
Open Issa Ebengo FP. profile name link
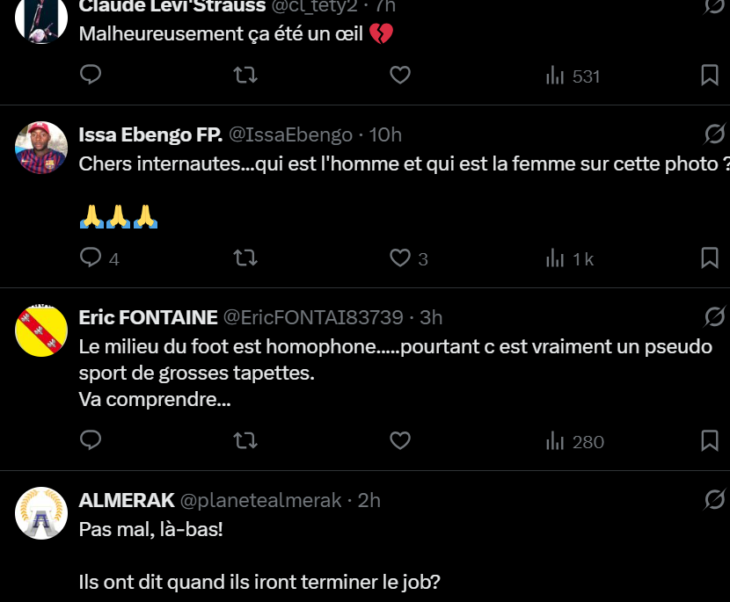click(150, 134)
